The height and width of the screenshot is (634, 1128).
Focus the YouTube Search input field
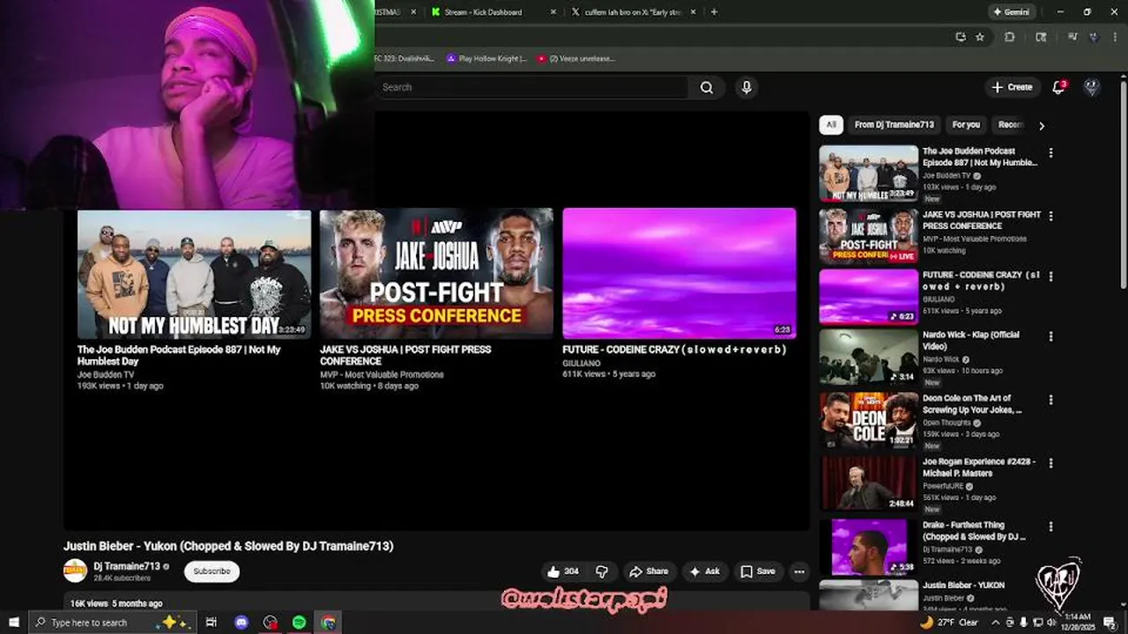point(531,87)
